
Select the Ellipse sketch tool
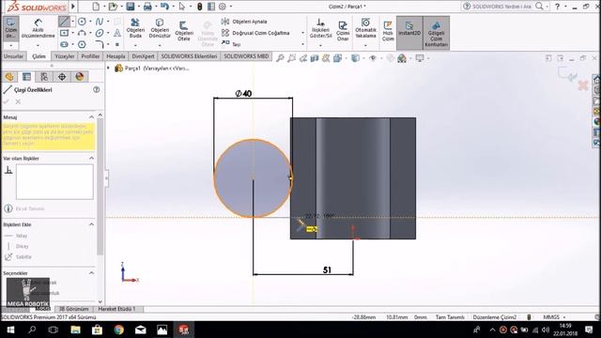100,33
